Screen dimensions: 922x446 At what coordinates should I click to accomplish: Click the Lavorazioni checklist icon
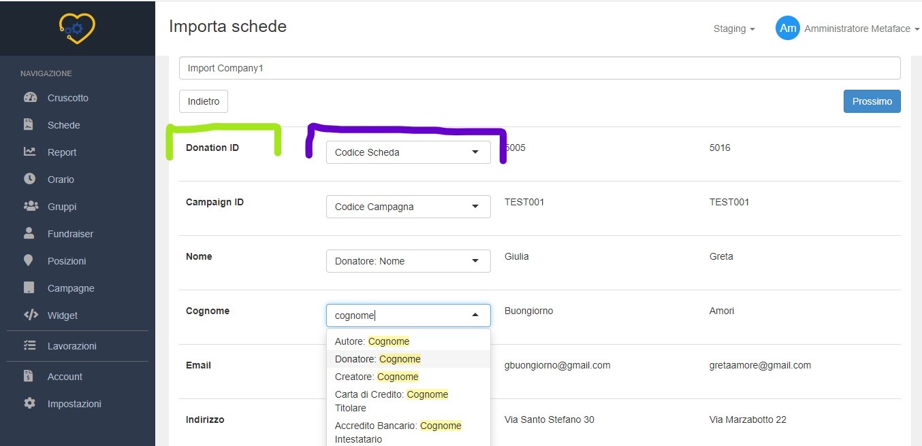click(x=29, y=345)
